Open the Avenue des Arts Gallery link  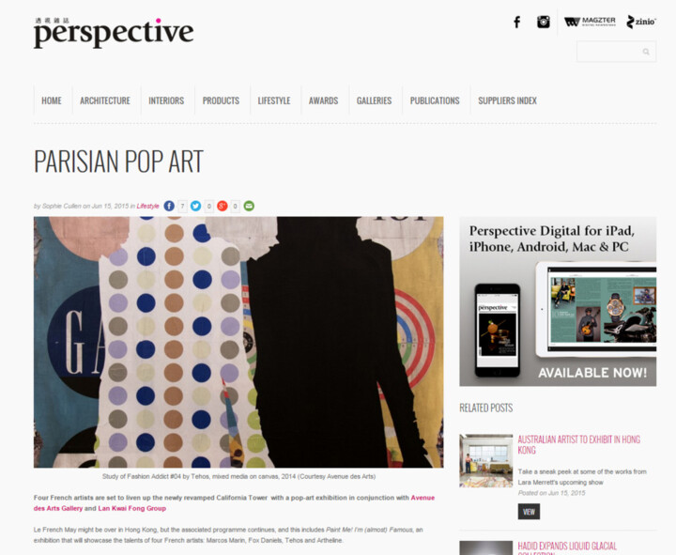[234, 502]
